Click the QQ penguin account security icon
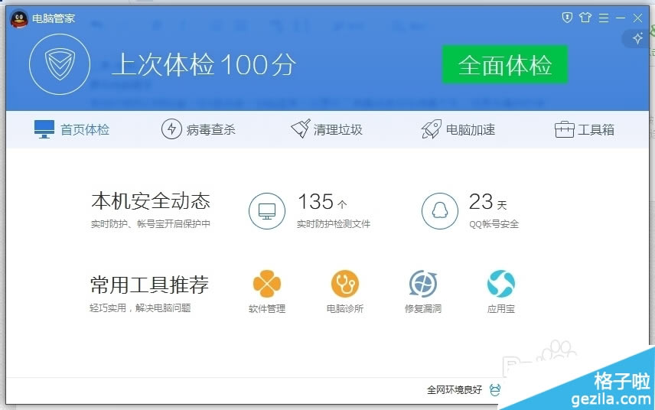The width and height of the screenshot is (655, 410). 440,210
